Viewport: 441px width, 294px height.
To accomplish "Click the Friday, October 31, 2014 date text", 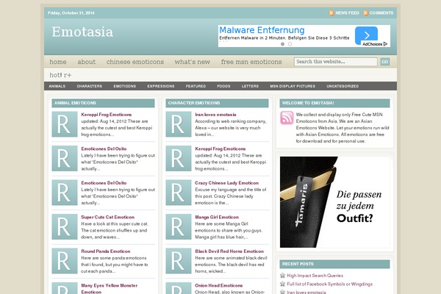I will [x=71, y=13].
